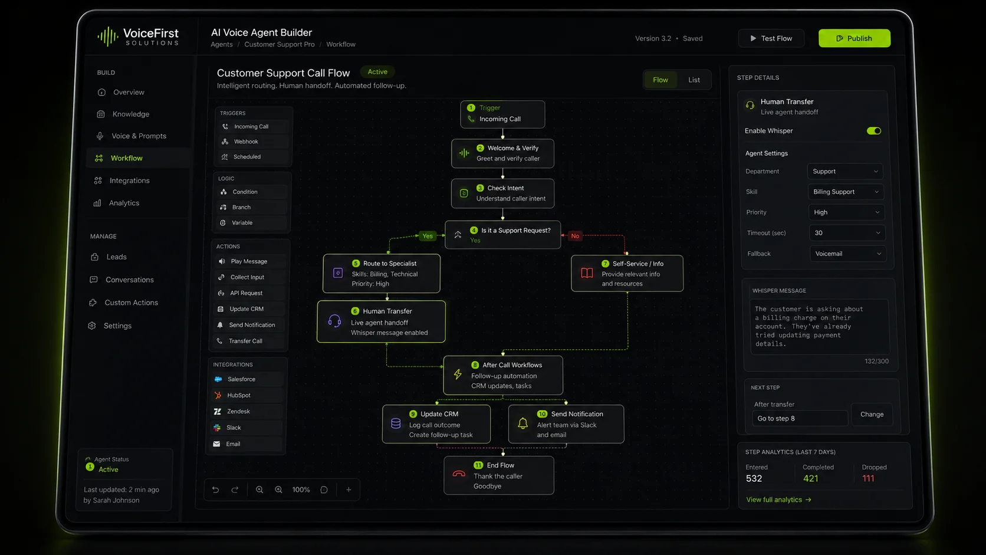Add Play Message action from palette
Viewport: 986px width, 555px height.
[x=249, y=261]
